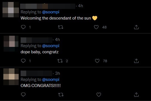Reply to the 'dope baby, congratz' tweet
The image size is (151, 101).
[23, 61]
